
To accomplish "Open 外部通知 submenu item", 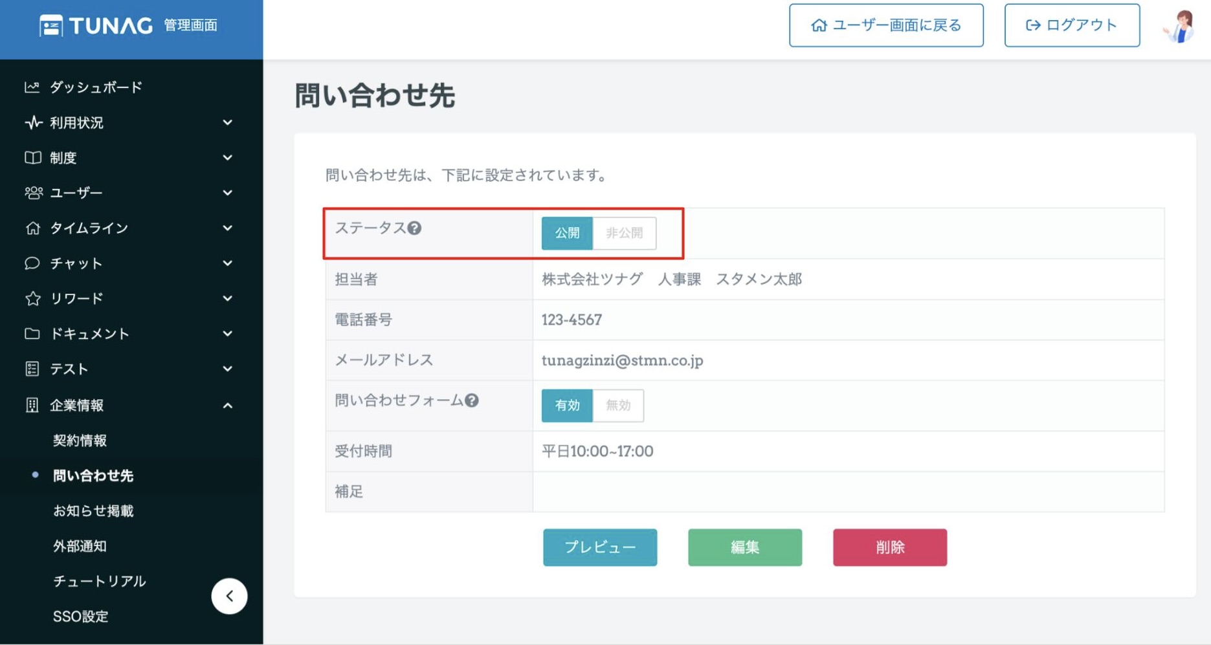I will 80,546.
